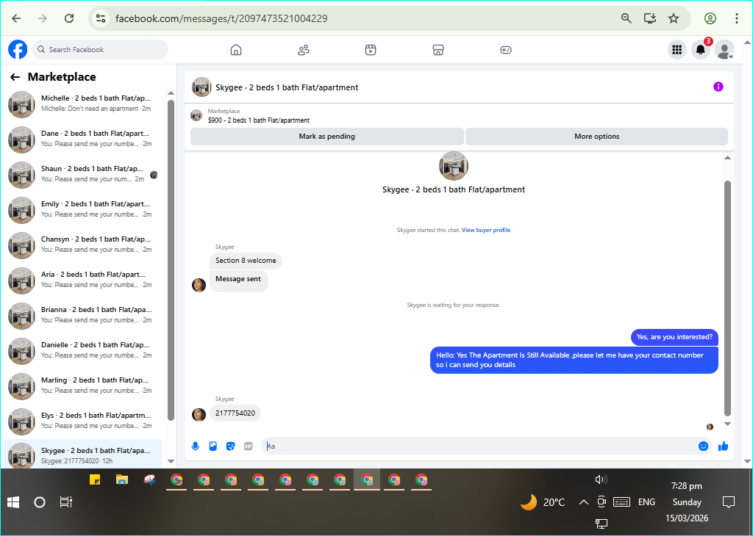
Task: View site information icon in address bar
Action: coord(100,18)
